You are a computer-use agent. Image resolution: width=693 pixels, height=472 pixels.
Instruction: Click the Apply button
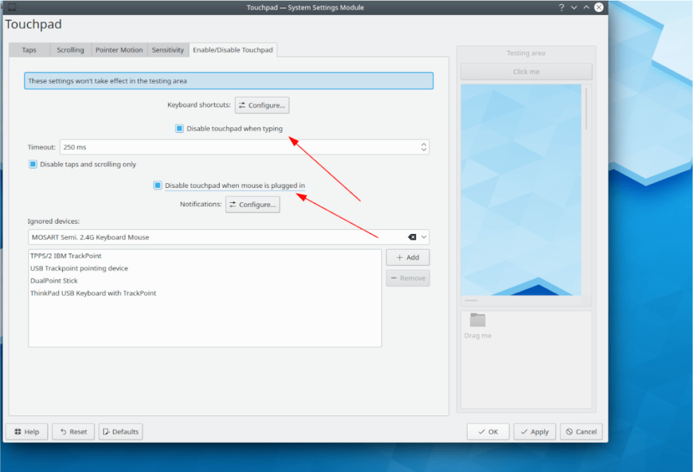coord(535,431)
